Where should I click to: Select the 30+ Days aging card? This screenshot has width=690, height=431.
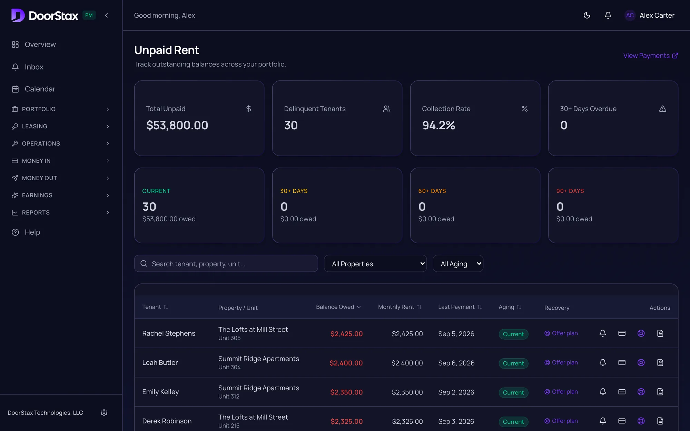(337, 206)
